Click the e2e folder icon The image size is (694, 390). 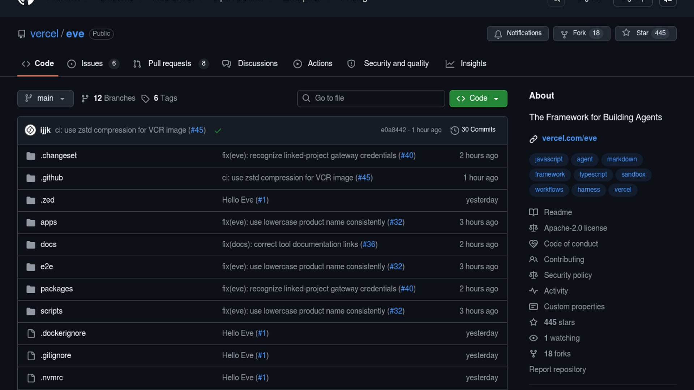31,267
